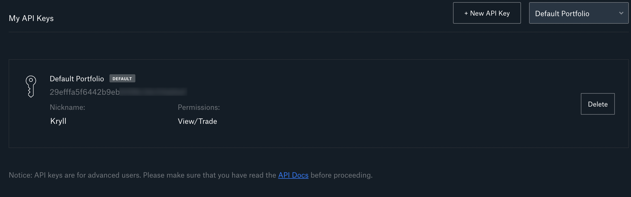Click the blurred portion of the API key
Viewport: 631px width, 197px height.
(x=153, y=92)
